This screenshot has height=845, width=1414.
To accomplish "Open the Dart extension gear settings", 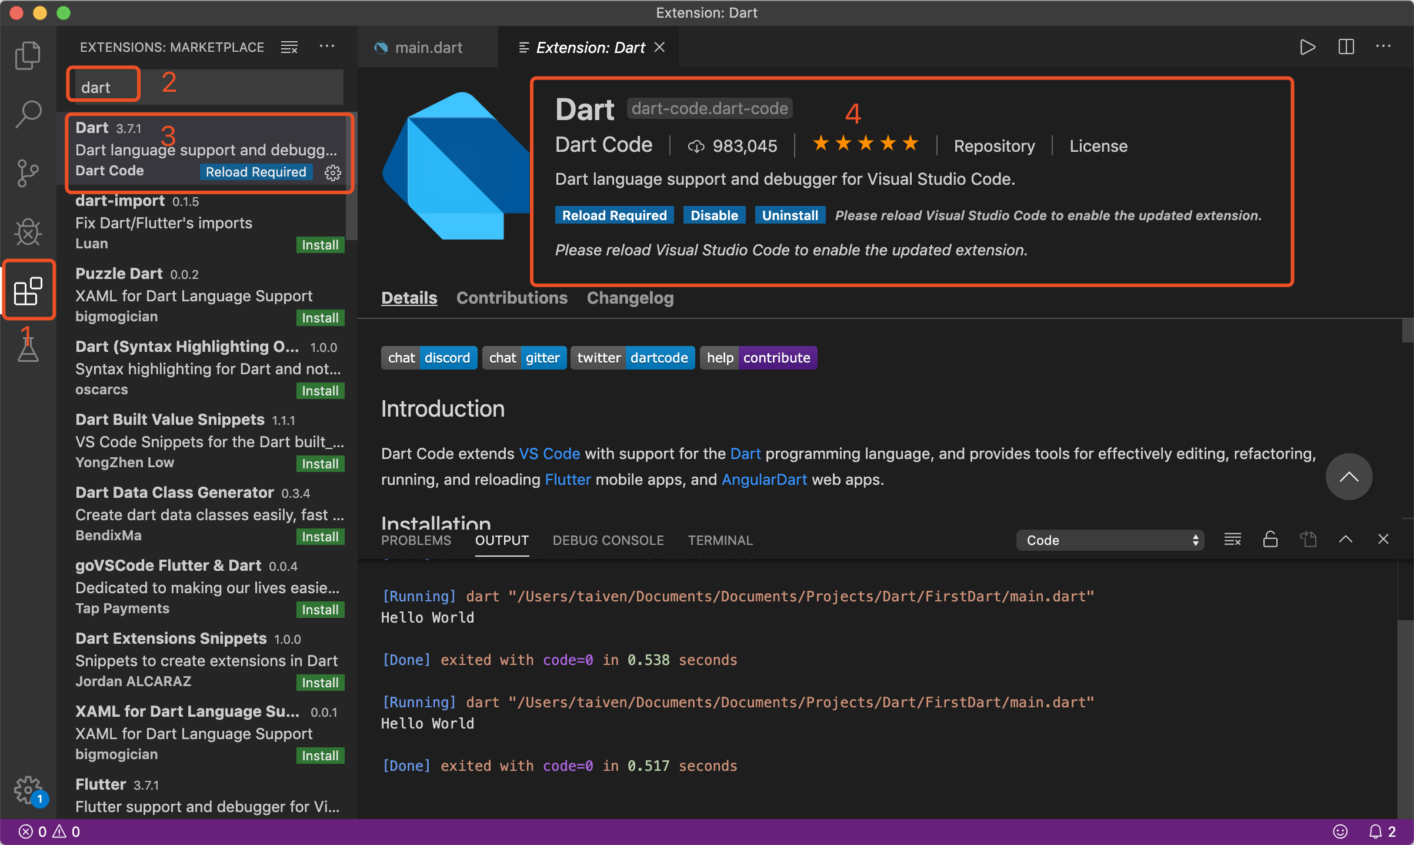I will click(333, 172).
